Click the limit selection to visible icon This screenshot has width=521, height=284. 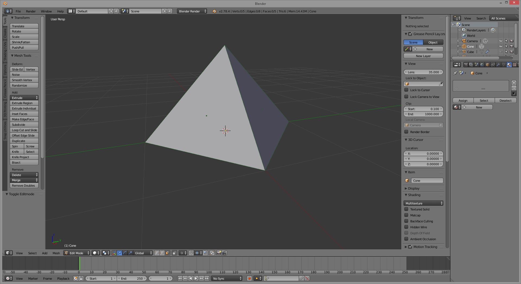tap(174, 253)
